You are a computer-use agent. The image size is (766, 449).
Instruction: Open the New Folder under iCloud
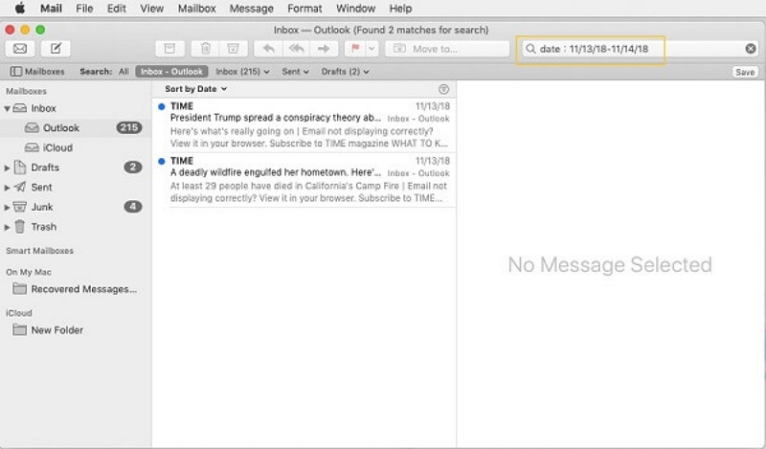coord(76,330)
